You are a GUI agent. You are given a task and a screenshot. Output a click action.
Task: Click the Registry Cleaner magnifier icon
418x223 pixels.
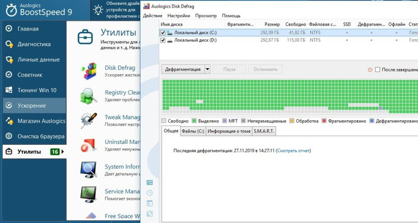(x=89, y=96)
